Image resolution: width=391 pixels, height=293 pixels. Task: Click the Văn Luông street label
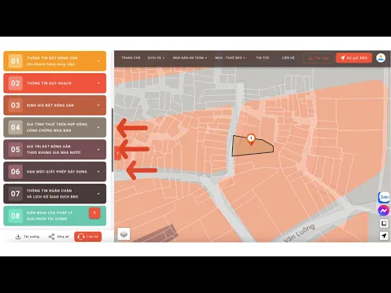coord(299,233)
